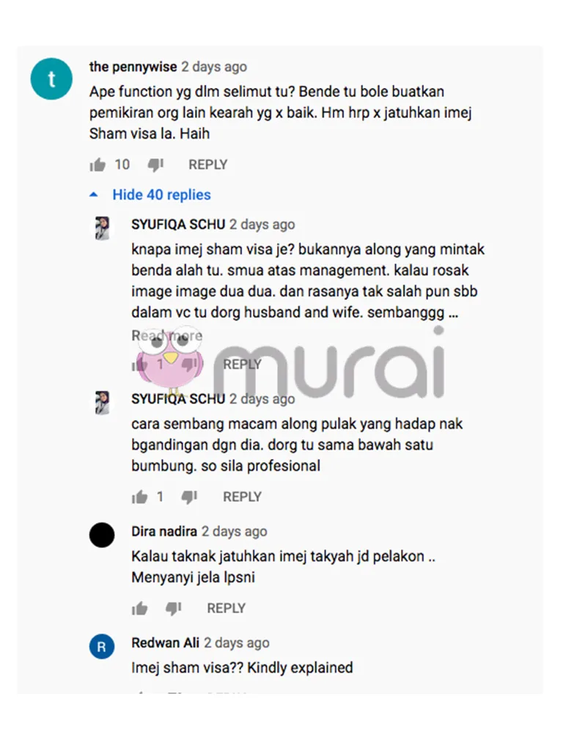The width and height of the screenshot is (563, 751).
Task: Dislike SYUFIQA SCHU's second reply
Action: (189, 497)
